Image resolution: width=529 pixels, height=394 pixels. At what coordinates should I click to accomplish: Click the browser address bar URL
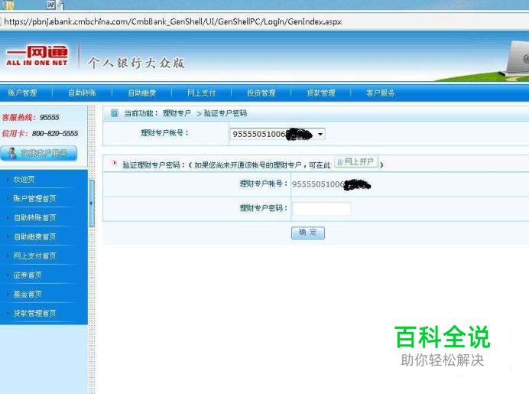pyautogui.click(x=173, y=21)
